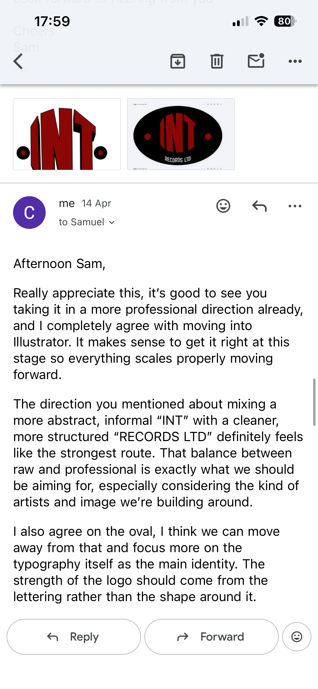Screen dimensions: 318x689
Task: Tap the vertical scrollbar on right edge
Action: [314, 402]
